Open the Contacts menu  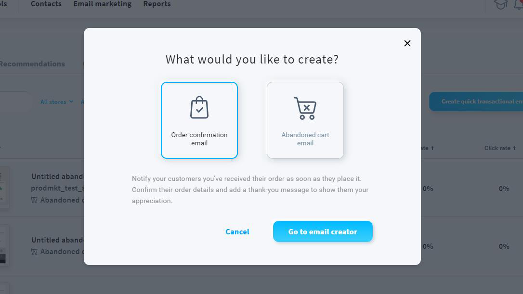[46, 4]
